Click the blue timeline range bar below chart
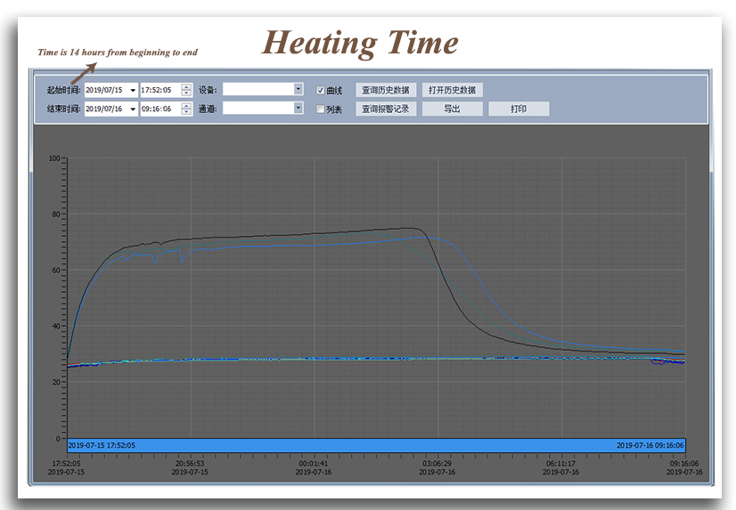 (x=375, y=445)
